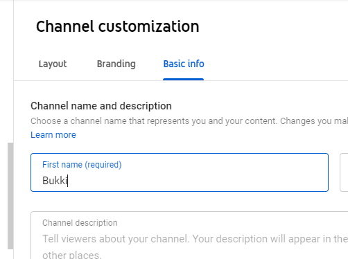
Task: Open the Learn more link
Action: click(53, 135)
